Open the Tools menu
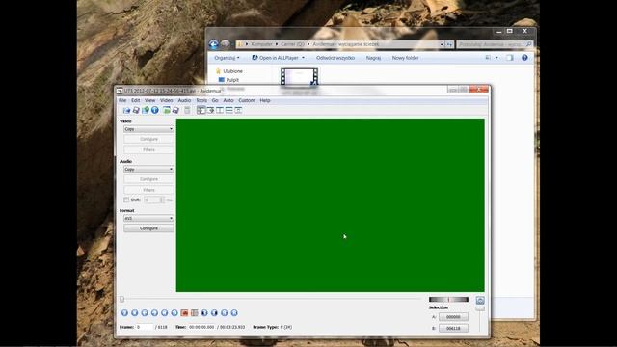The height and width of the screenshot is (347, 617). tap(201, 100)
